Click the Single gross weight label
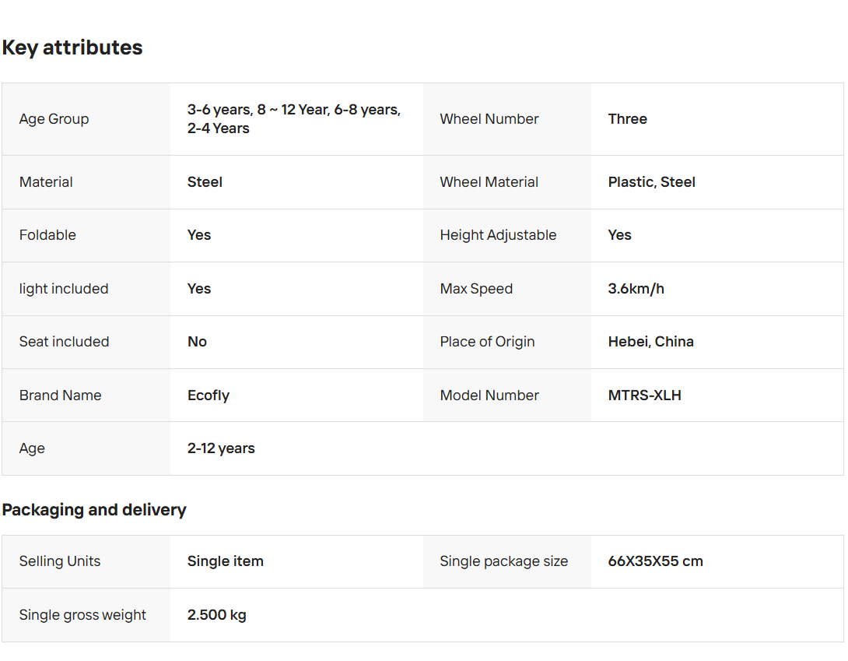 pyautogui.click(x=82, y=615)
